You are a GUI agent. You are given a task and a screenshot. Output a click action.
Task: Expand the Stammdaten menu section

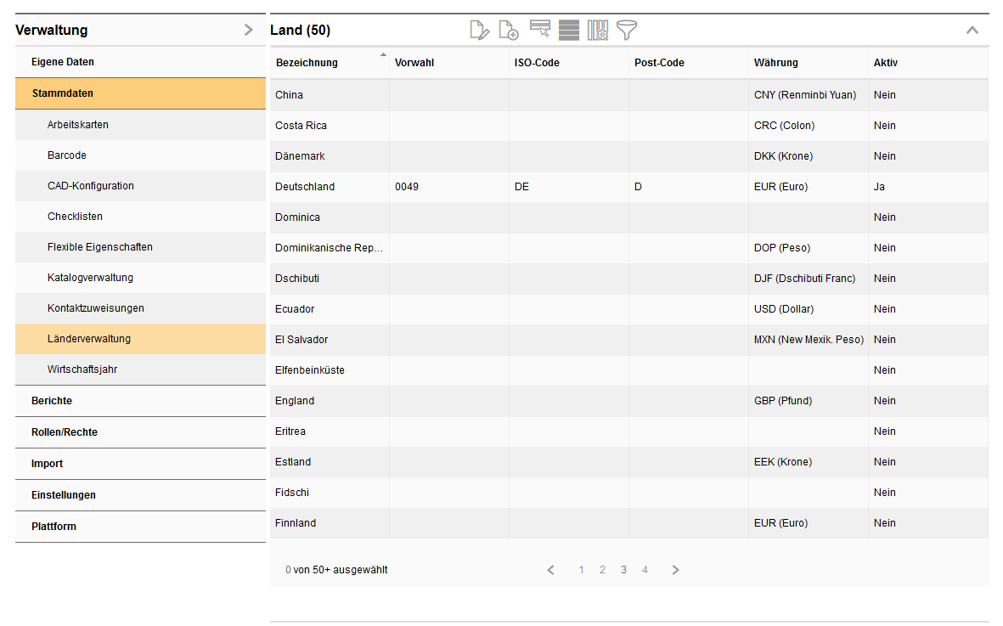[x=63, y=93]
